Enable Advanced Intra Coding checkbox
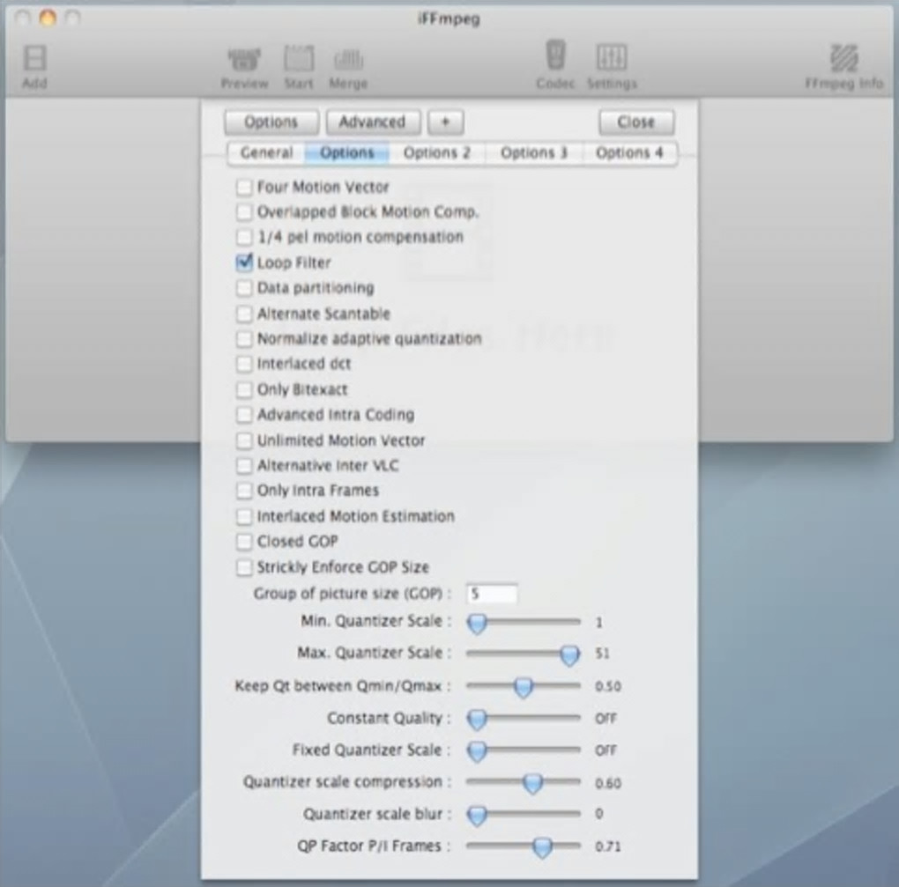The height and width of the screenshot is (887, 899). pos(244,414)
